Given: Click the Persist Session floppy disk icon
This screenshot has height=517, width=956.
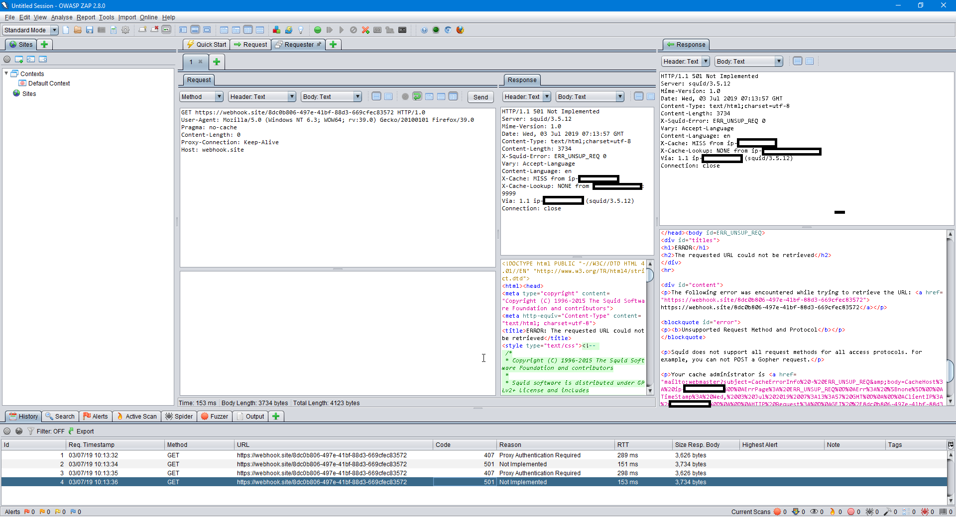Looking at the screenshot, I should point(90,30).
